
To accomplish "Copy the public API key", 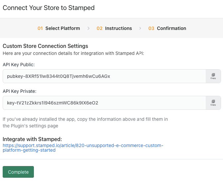I will tap(213, 76).
